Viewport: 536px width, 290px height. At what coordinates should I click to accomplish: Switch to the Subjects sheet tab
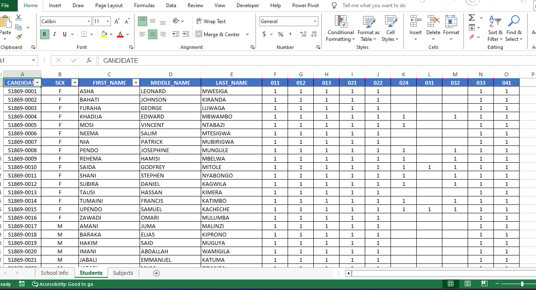pos(123,273)
